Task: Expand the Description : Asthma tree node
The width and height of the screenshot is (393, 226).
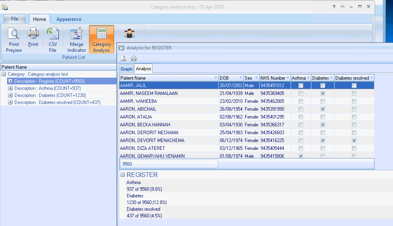Action: pyautogui.click(x=11, y=88)
